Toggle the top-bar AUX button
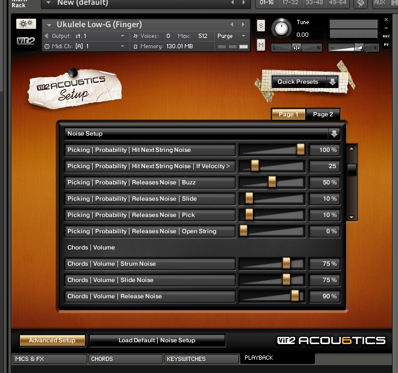This screenshot has height=373, width=398. (x=379, y=3)
